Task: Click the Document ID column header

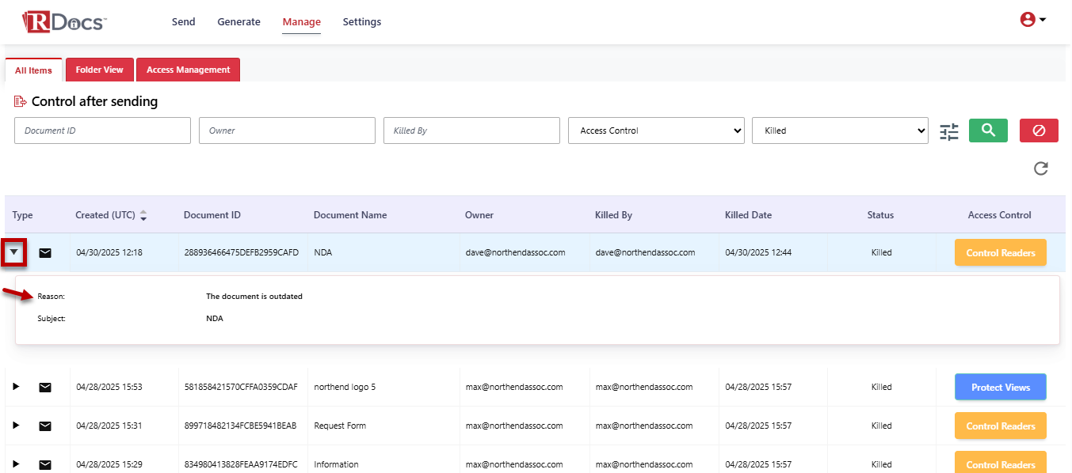Action: (x=212, y=215)
